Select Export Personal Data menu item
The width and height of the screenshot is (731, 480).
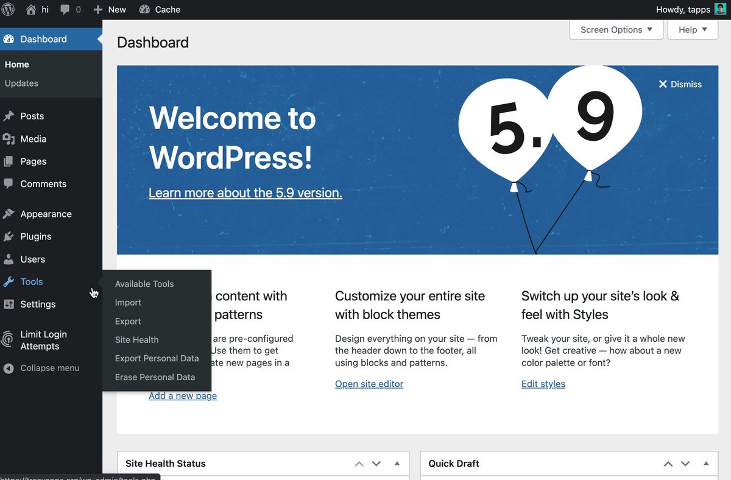coord(157,358)
